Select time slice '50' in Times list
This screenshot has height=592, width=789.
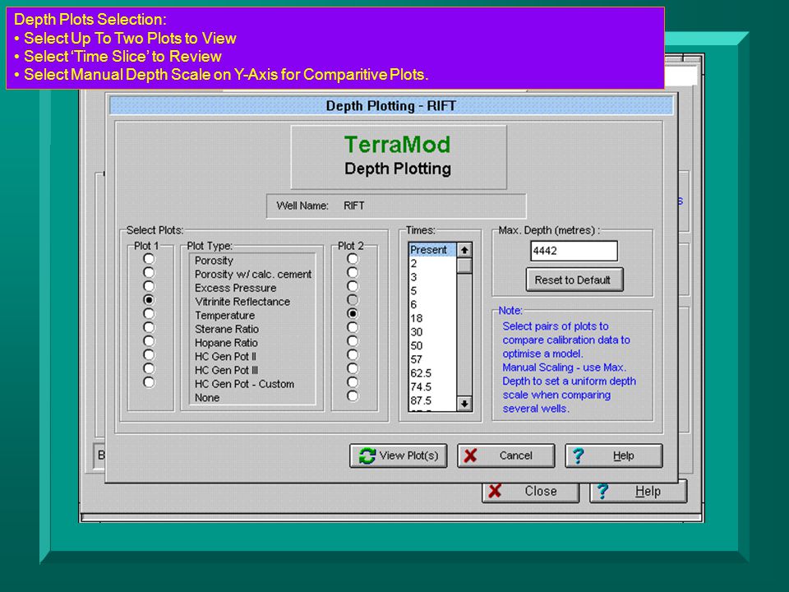[x=432, y=346]
